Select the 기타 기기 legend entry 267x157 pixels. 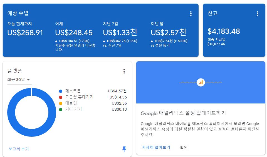[x=73, y=109]
